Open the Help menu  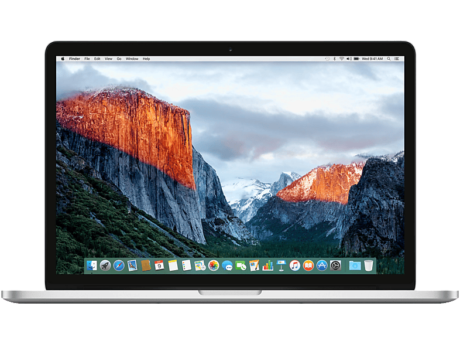click(x=146, y=59)
